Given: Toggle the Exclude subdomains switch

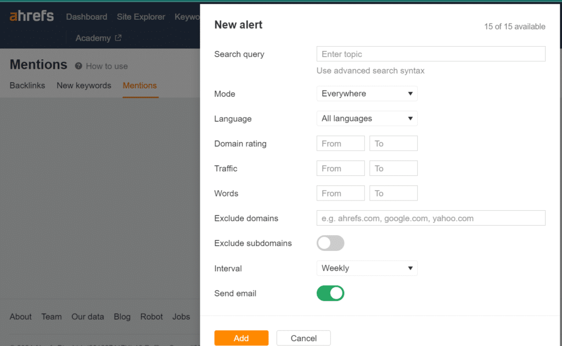Looking at the screenshot, I should tap(330, 243).
